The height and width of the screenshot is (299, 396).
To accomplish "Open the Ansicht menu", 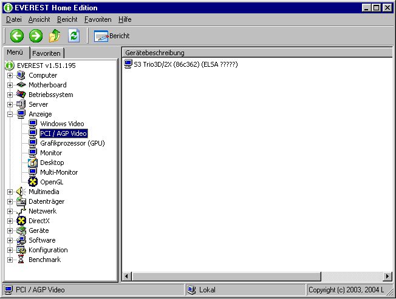I will [x=39, y=19].
